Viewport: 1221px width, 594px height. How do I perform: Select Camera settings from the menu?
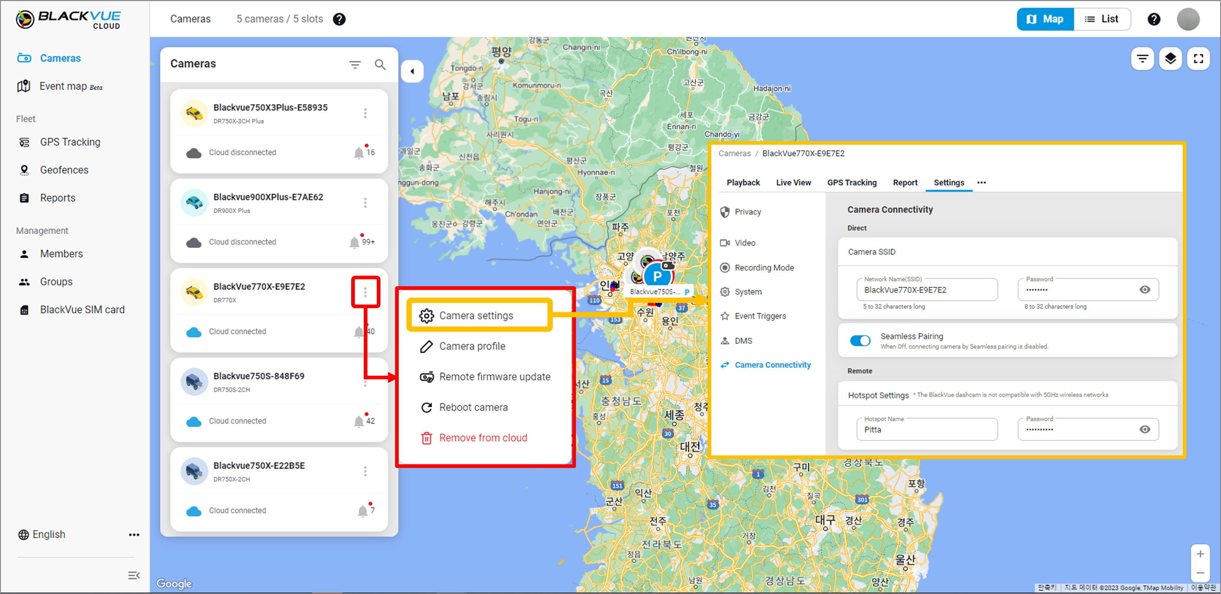pyautogui.click(x=480, y=315)
